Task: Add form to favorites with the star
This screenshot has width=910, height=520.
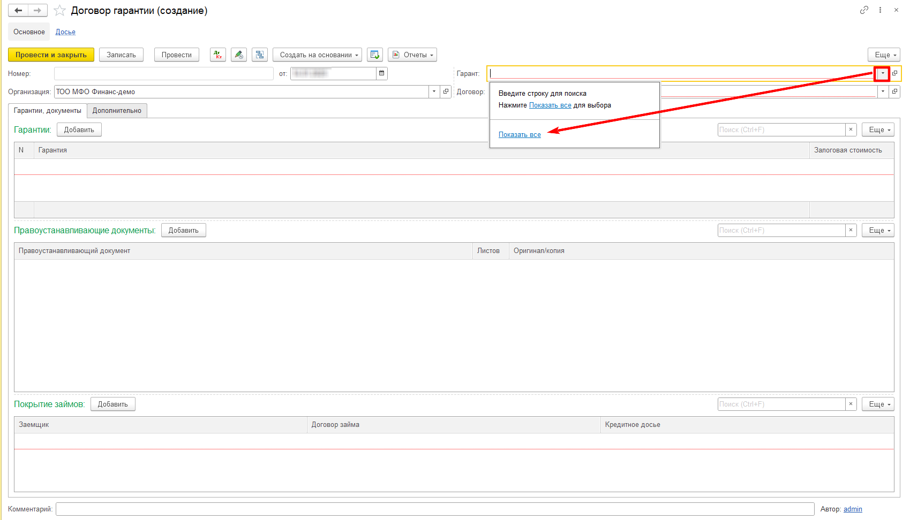Action: (x=59, y=10)
